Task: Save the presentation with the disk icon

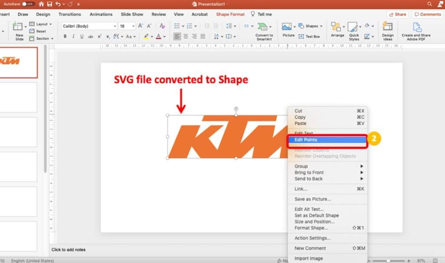Action: click(x=50, y=4)
